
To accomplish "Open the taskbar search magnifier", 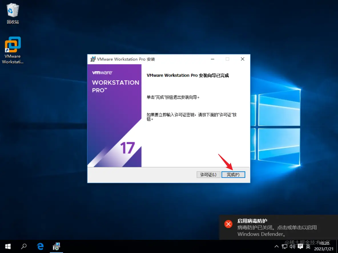I will (x=24, y=246).
